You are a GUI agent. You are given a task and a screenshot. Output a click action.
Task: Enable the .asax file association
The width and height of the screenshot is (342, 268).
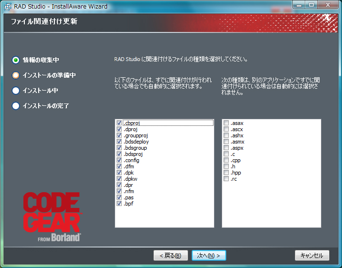(x=226, y=123)
